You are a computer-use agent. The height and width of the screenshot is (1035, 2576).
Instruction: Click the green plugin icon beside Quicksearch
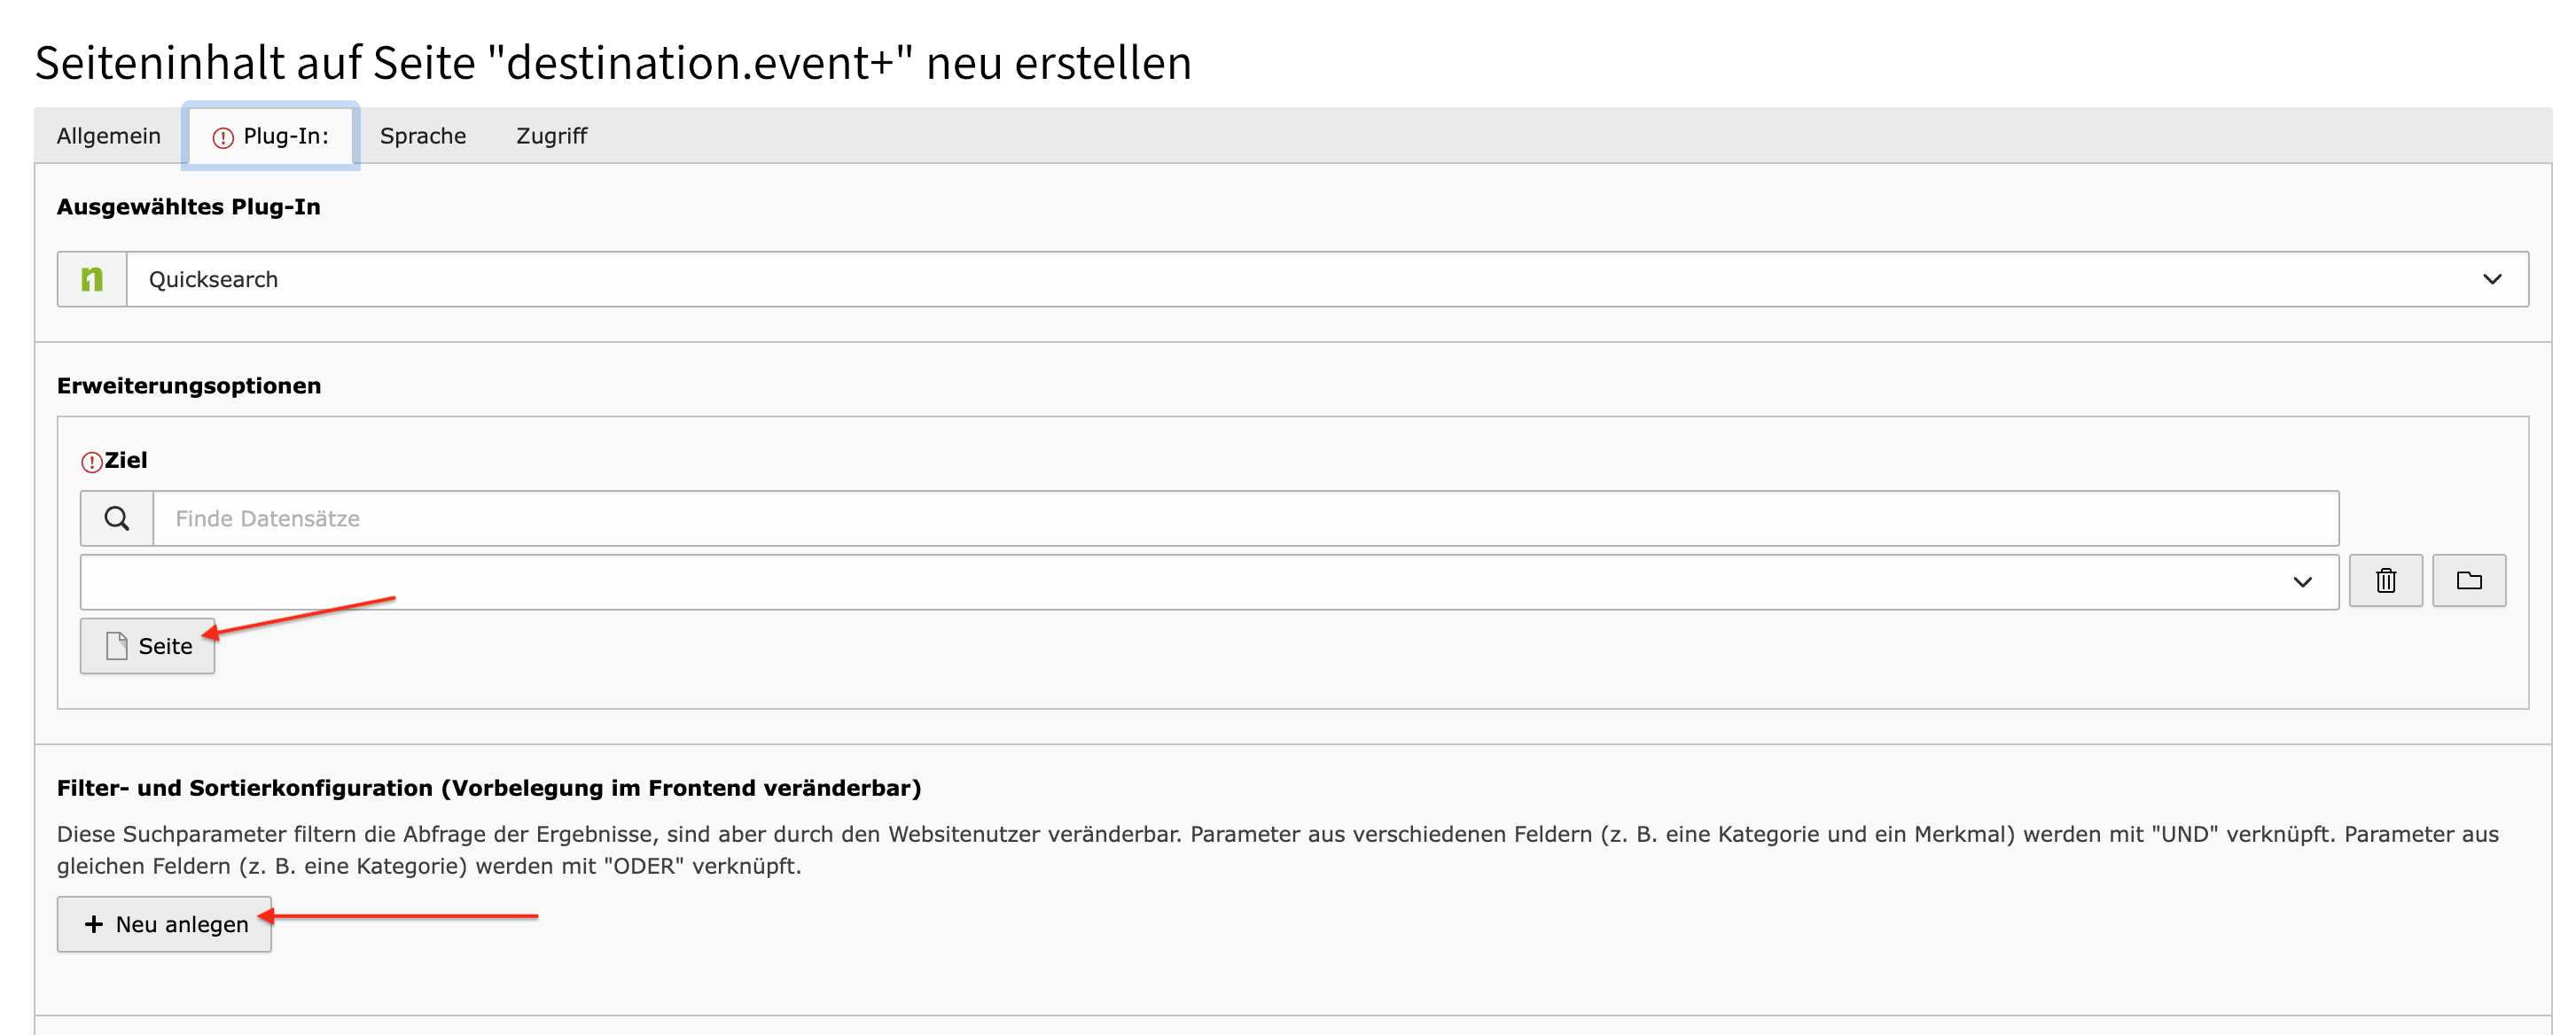(x=92, y=279)
